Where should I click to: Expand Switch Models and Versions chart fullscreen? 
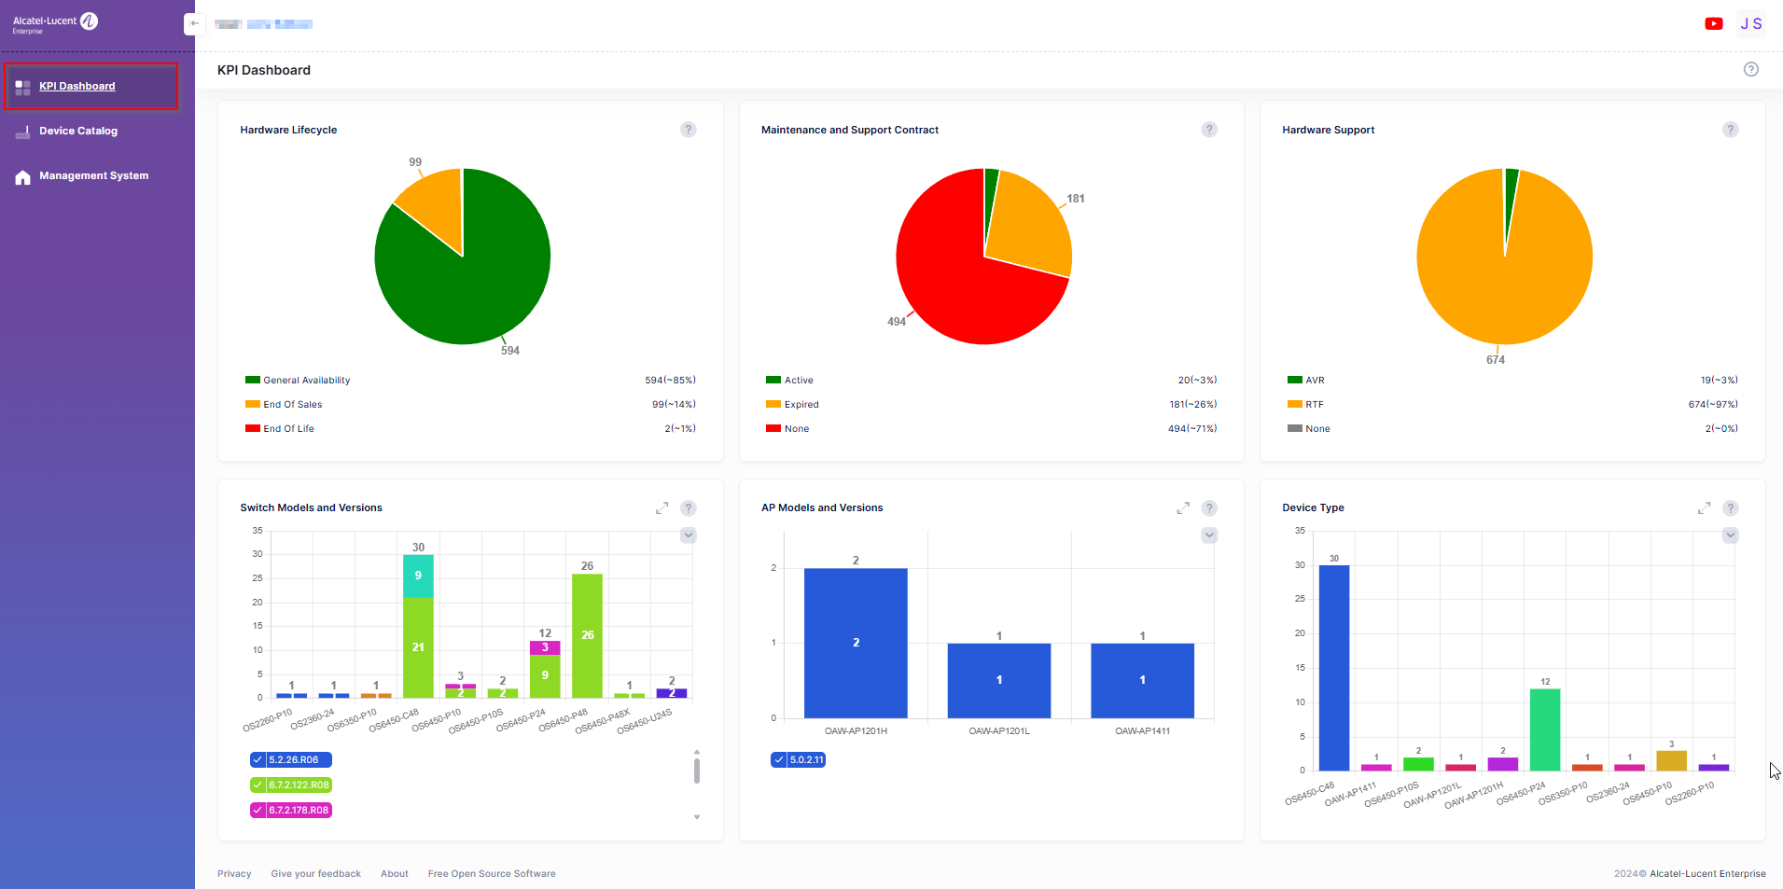pos(662,508)
